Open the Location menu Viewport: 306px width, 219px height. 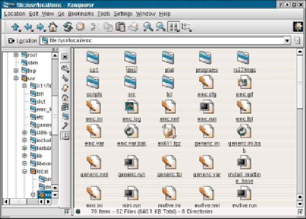(15, 14)
